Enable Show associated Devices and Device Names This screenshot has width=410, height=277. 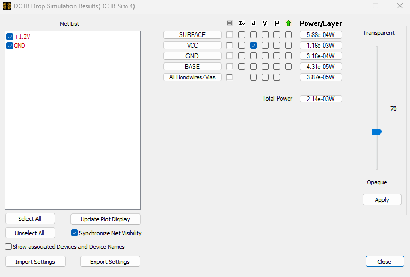[8, 247]
